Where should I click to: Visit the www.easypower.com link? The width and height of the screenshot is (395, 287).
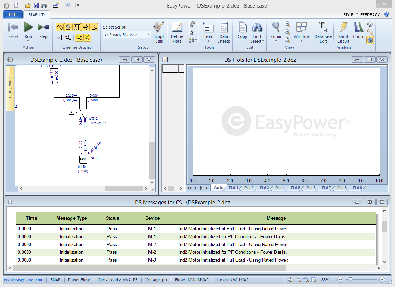(24, 280)
